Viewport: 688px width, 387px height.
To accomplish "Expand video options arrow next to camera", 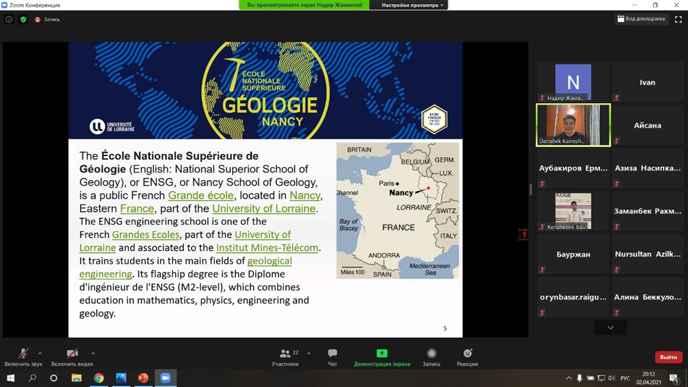I will 93,353.
